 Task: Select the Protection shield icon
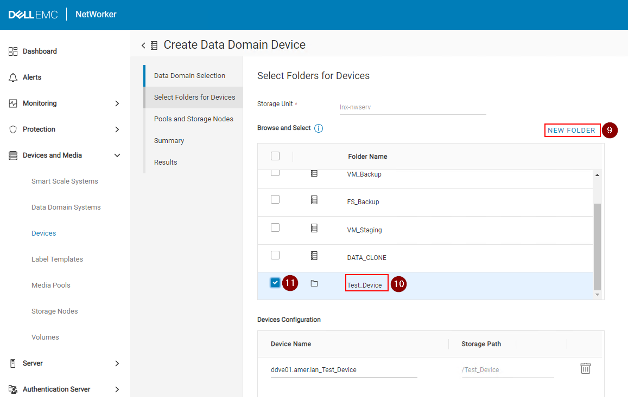pos(12,129)
